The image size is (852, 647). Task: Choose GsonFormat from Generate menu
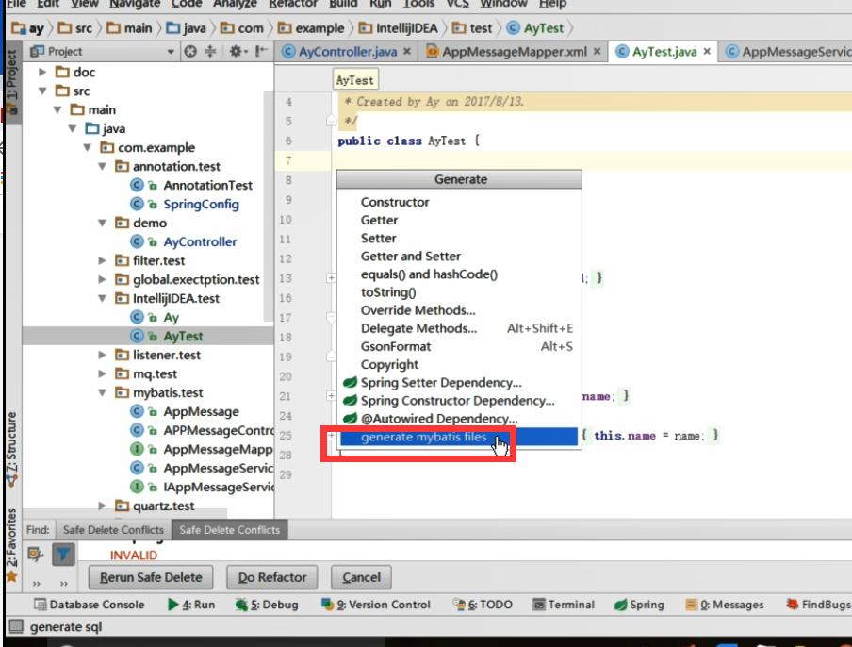(459, 346)
